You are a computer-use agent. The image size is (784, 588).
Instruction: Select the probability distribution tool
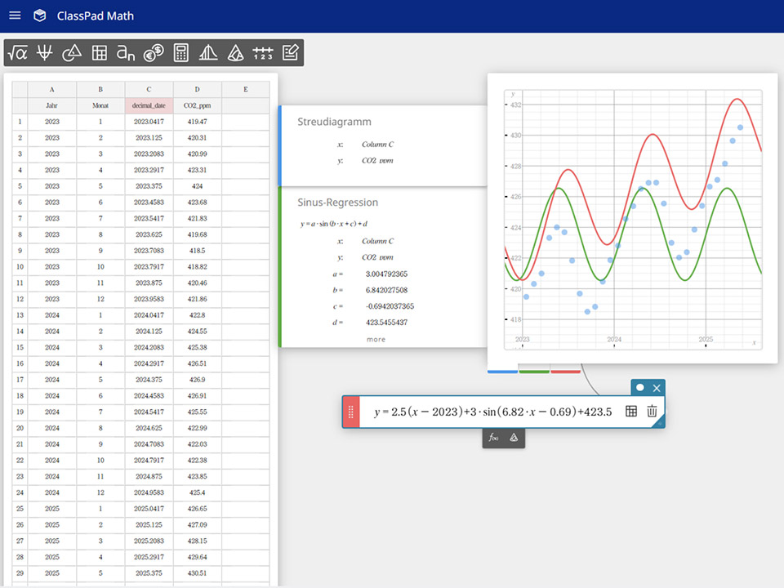208,53
